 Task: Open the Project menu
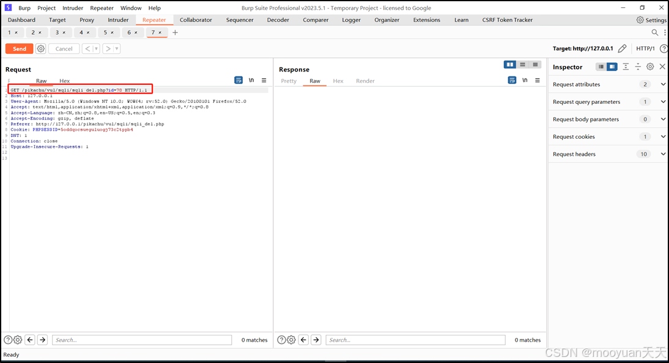[x=46, y=8]
